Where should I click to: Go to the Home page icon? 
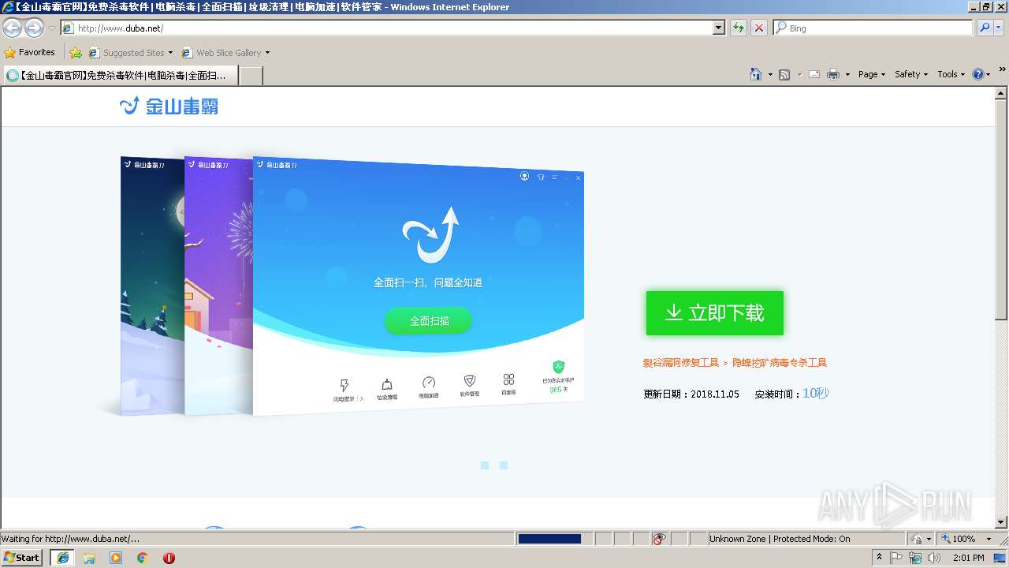point(756,74)
